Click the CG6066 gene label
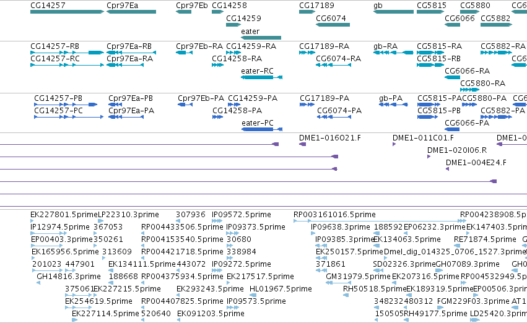Viewport: 527px width, 323px height. click(x=459, y=18)
